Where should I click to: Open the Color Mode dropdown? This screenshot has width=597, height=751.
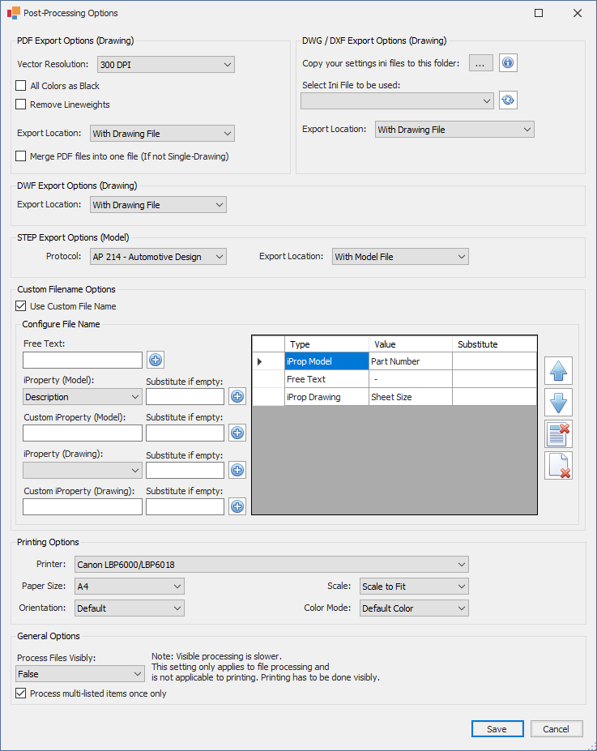click(414, 608)
